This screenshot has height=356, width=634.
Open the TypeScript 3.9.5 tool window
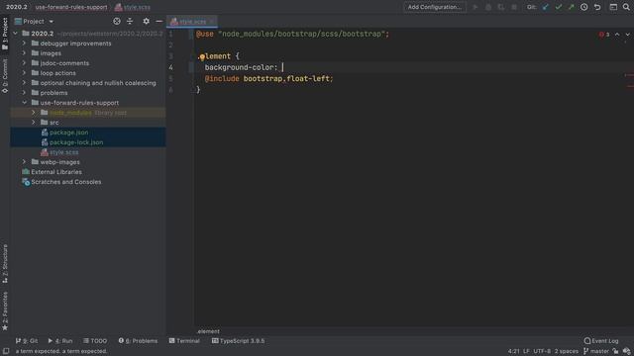pyautogui.click(x=238, y=340)
